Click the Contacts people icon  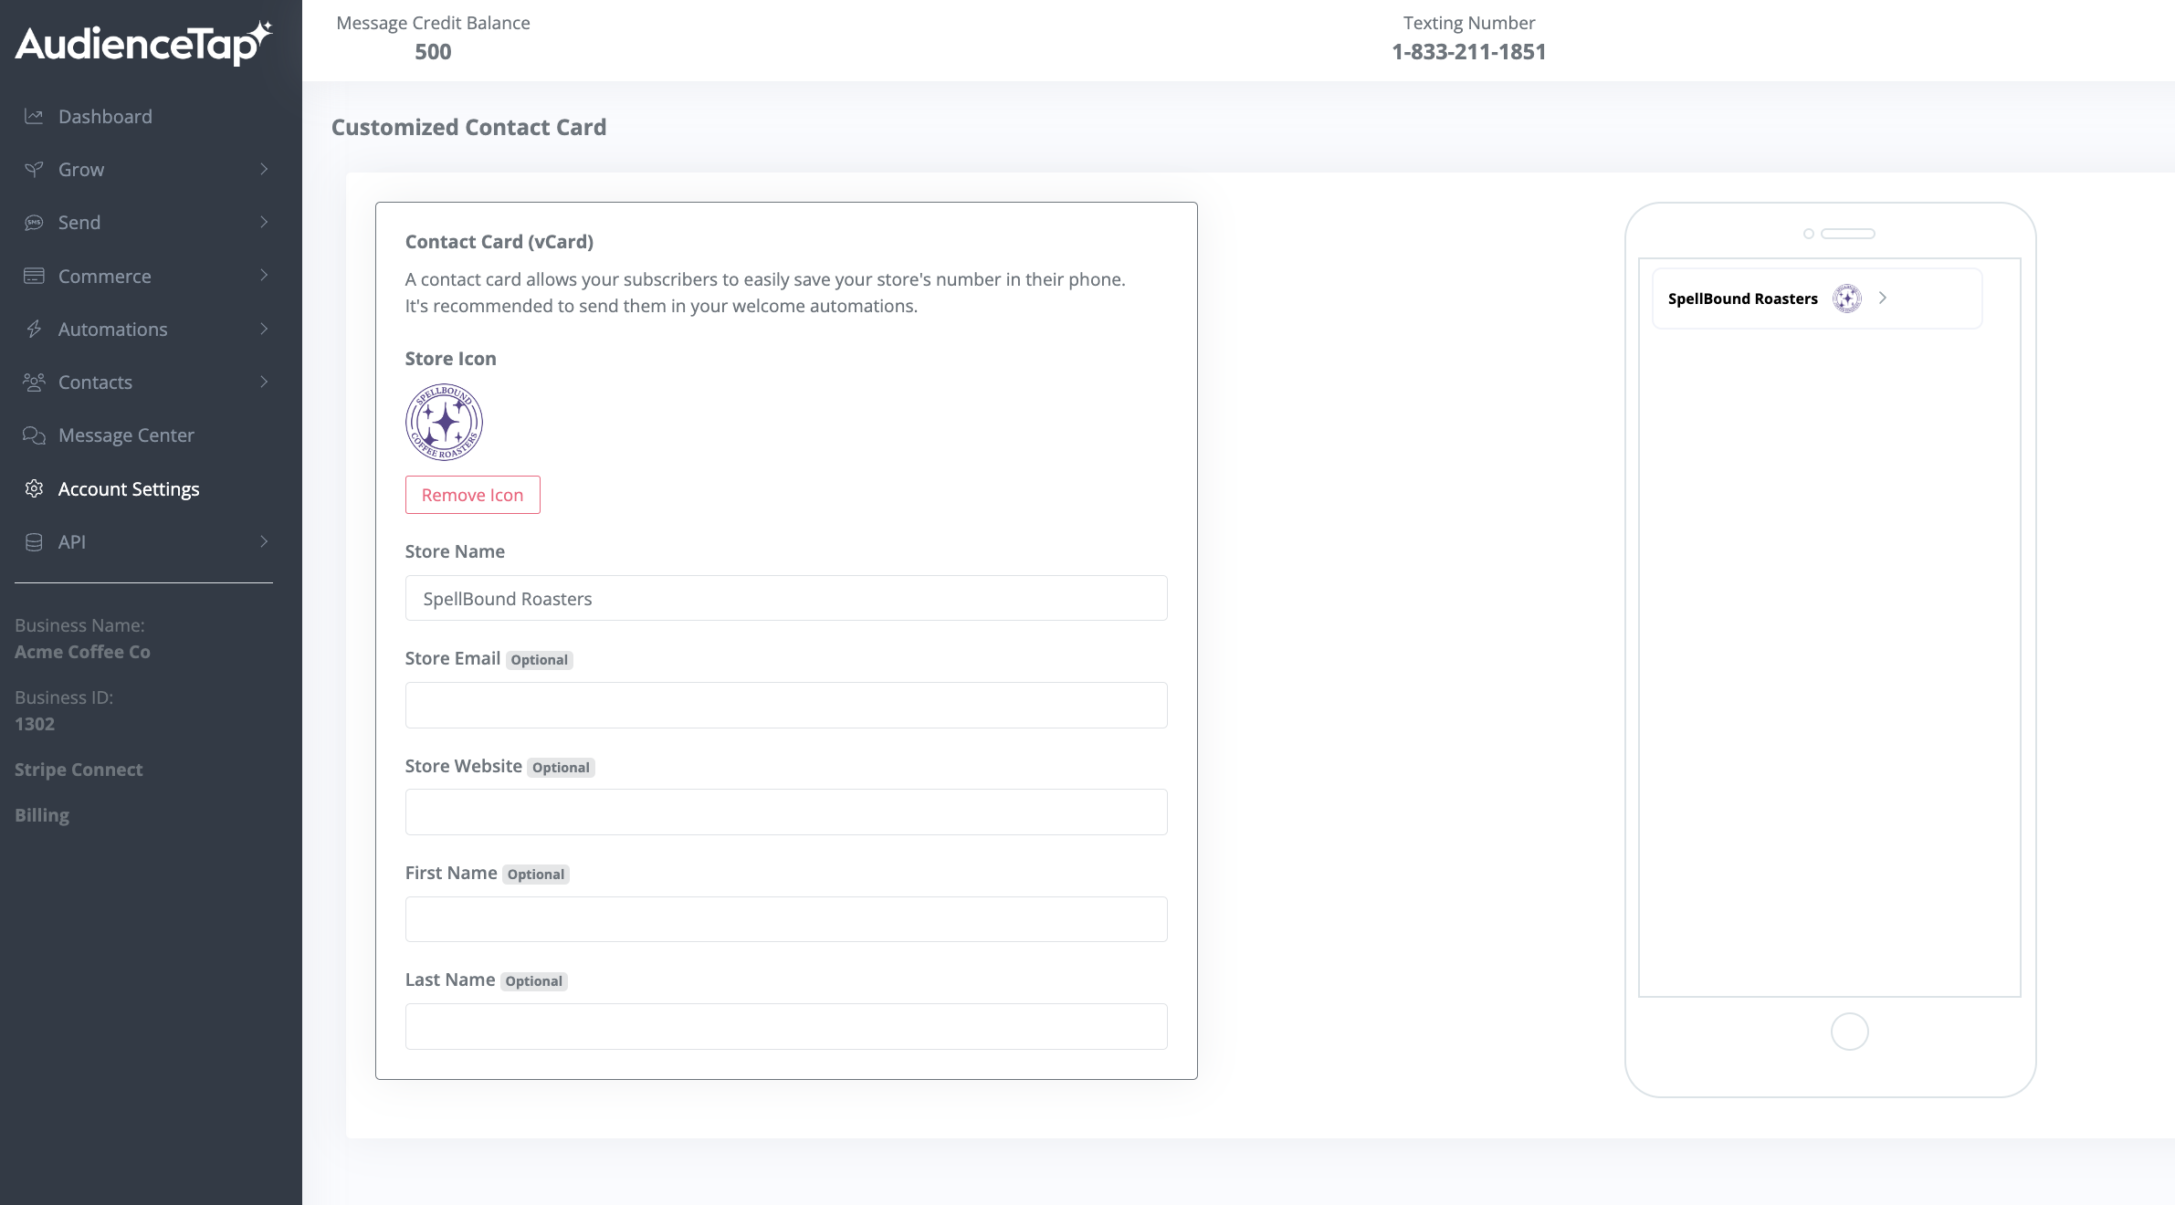pos(34,382)
